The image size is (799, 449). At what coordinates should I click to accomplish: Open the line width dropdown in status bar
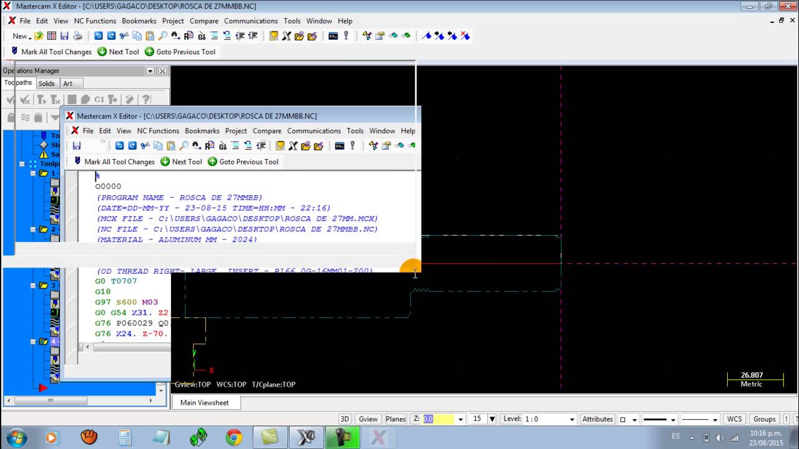click(715, 419)
